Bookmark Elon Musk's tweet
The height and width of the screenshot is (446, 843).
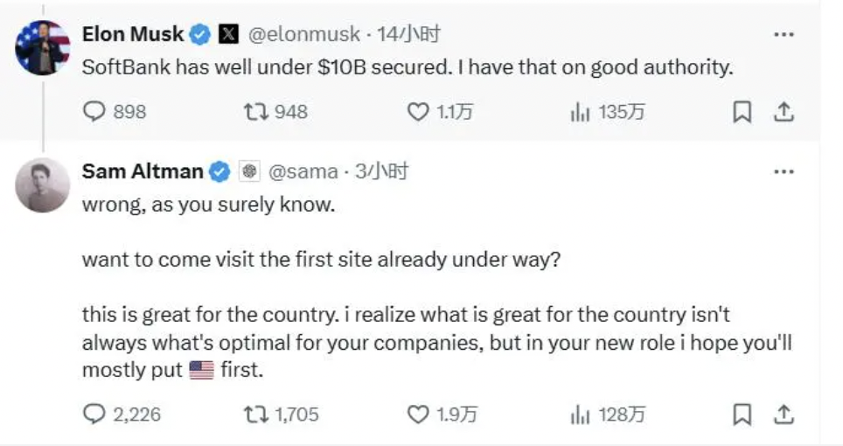pos(742,112)
